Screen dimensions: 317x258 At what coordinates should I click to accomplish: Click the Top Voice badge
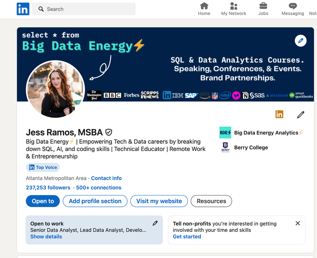(x=43, y=167)
